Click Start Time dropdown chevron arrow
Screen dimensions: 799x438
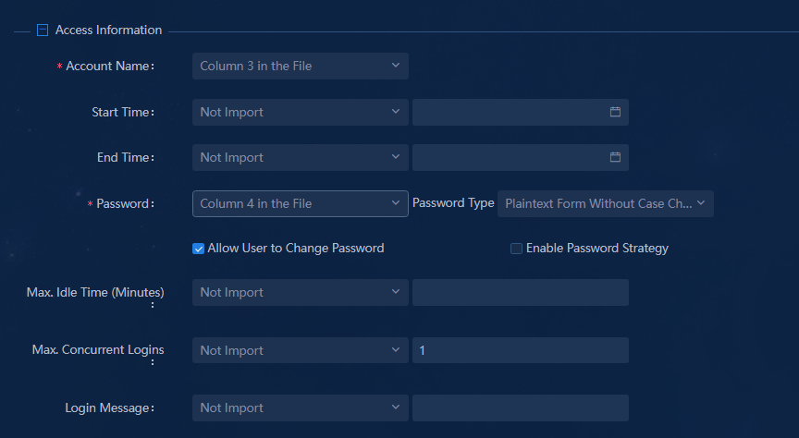tap(396, 112)
